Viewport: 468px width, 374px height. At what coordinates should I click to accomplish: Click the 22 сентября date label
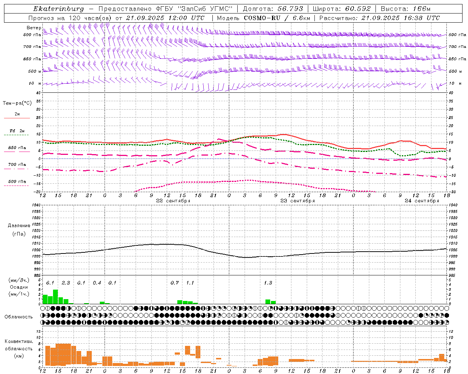pyautogui.click(x=173, y=201)
